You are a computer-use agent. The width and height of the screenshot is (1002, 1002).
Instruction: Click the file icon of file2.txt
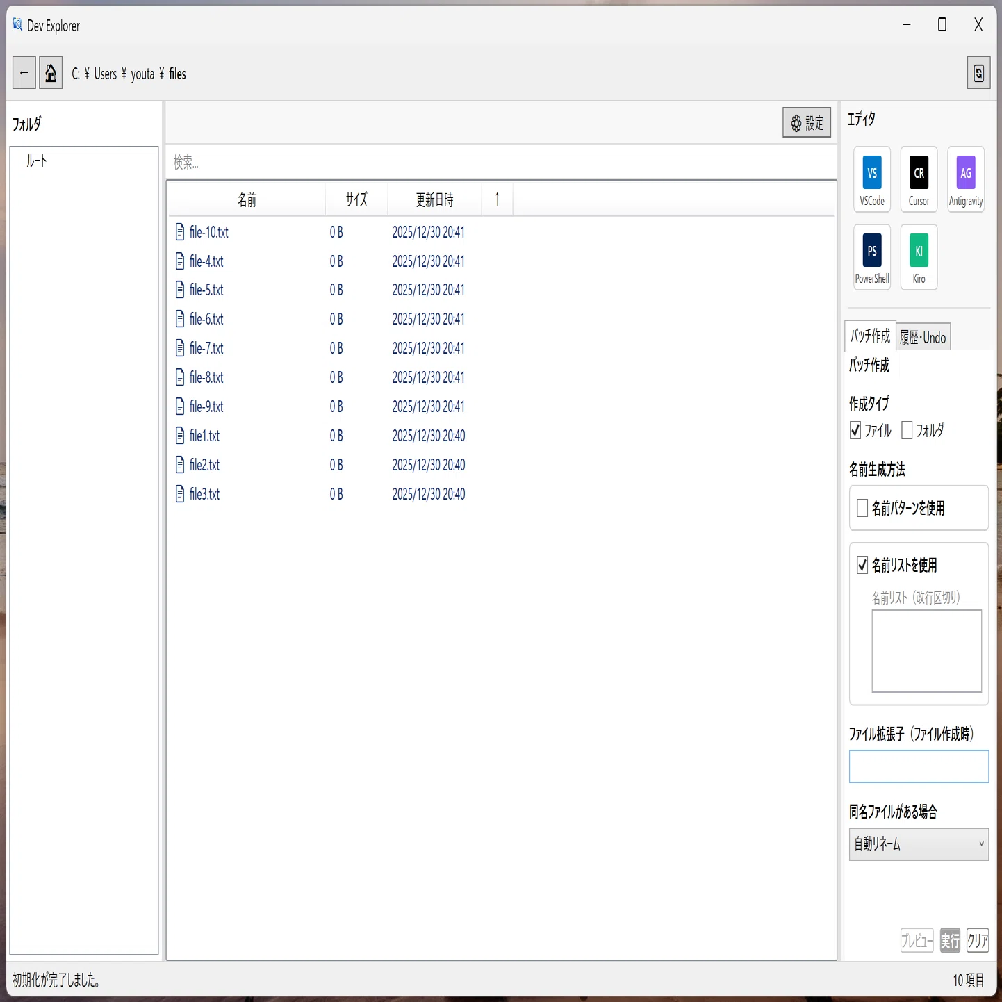(x=180, y=465)
